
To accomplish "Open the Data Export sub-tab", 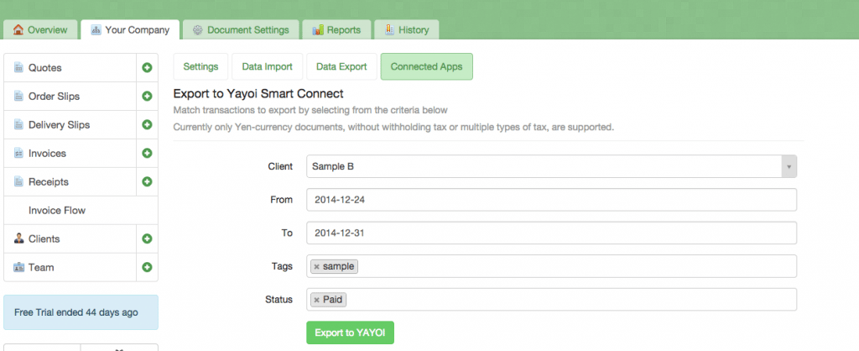I will 341,66.
